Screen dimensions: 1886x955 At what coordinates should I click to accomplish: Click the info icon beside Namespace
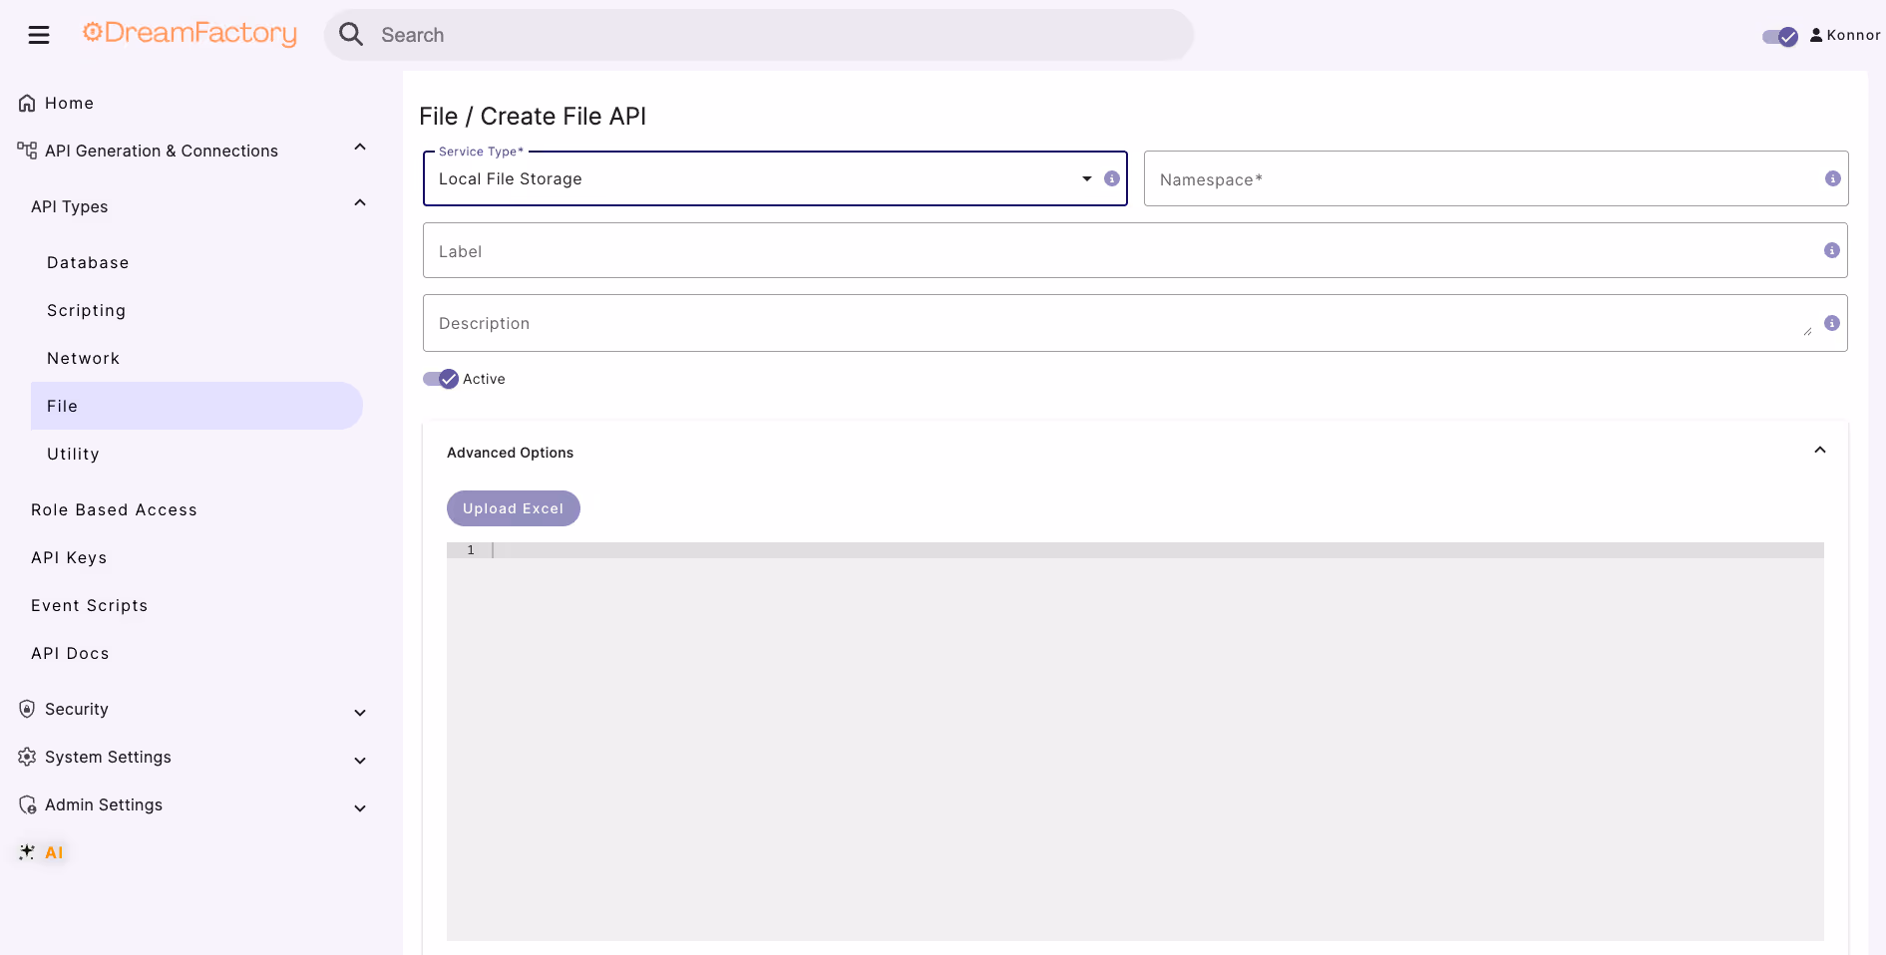tap(1832, 178)
